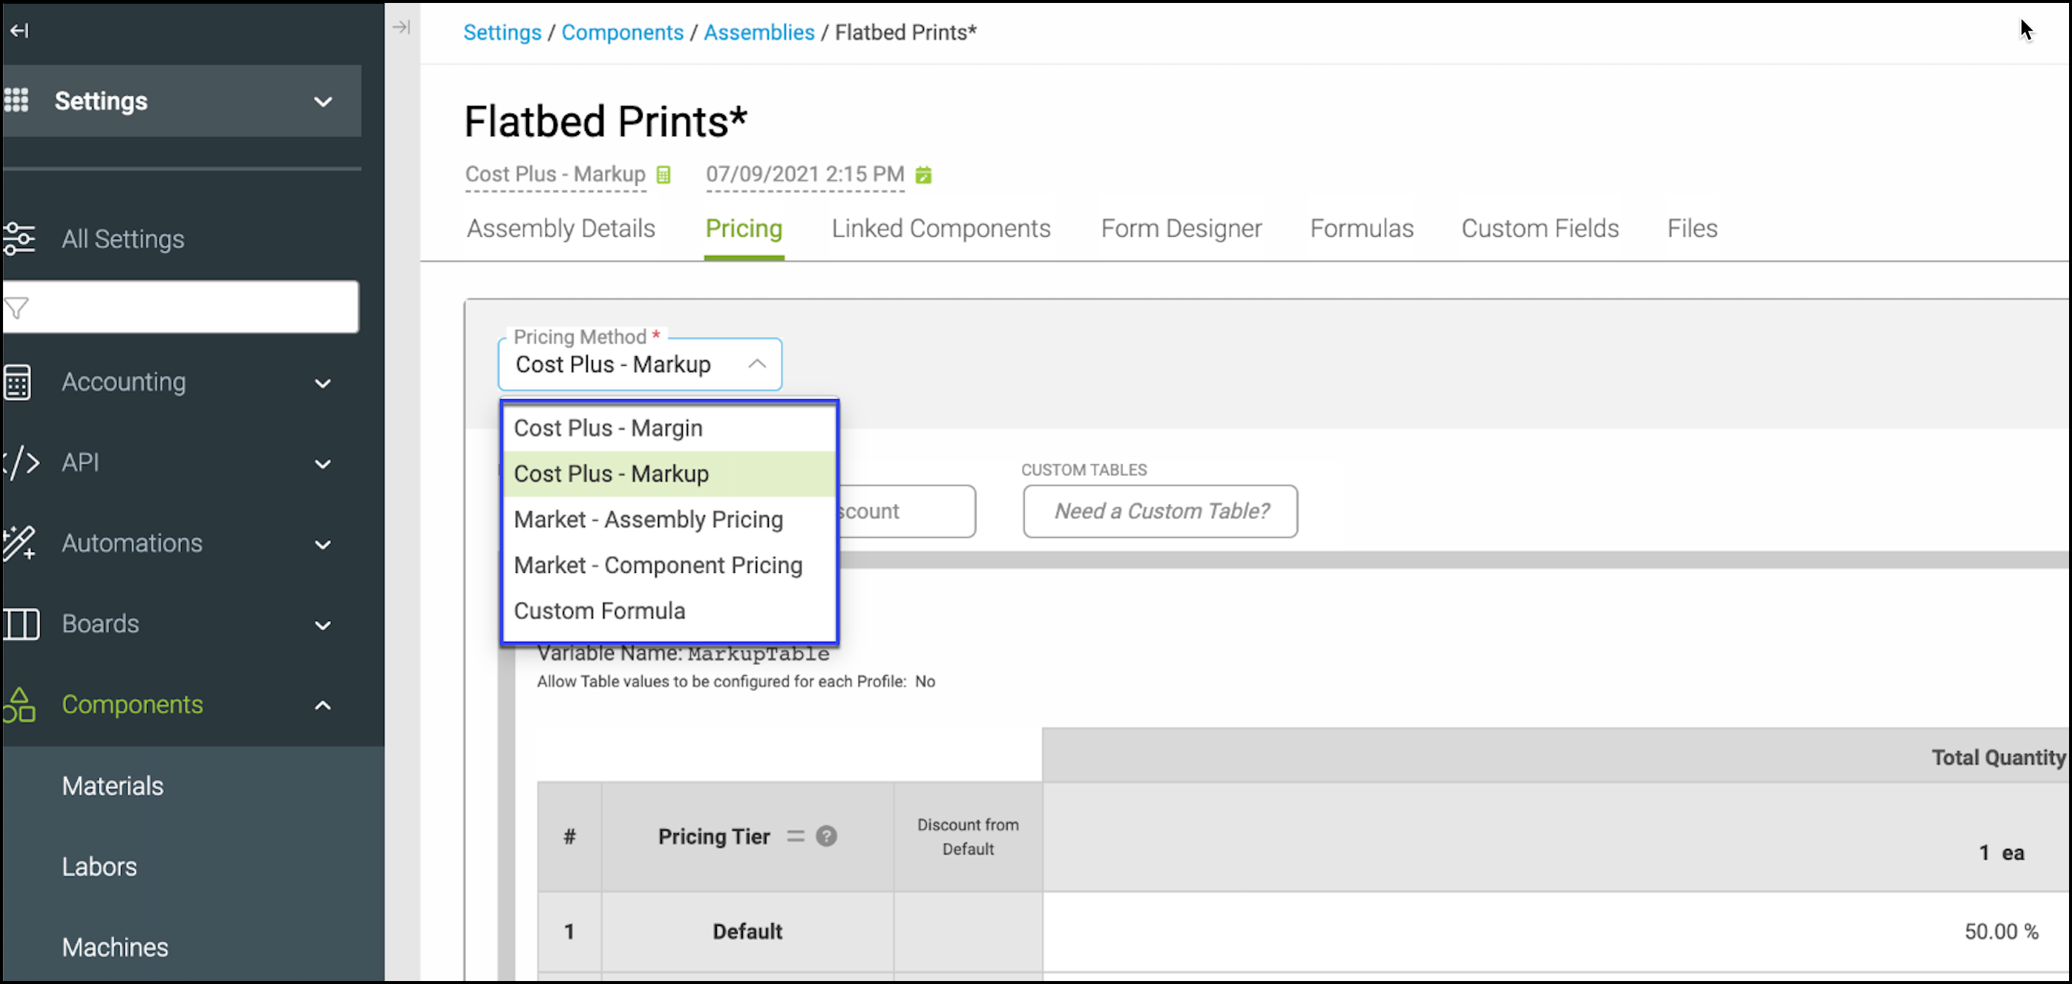Click the Pricing Tier equals icon

coord(795,836)
